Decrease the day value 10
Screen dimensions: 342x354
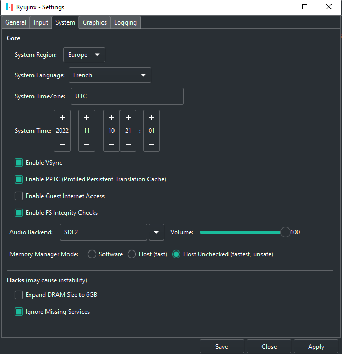(x=111, y=144)
